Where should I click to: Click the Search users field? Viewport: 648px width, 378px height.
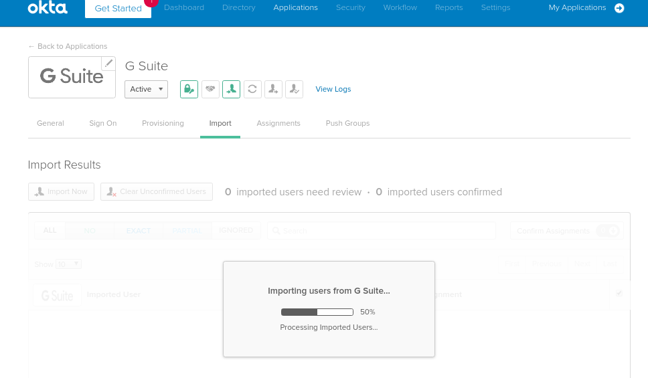pos(382,231)
